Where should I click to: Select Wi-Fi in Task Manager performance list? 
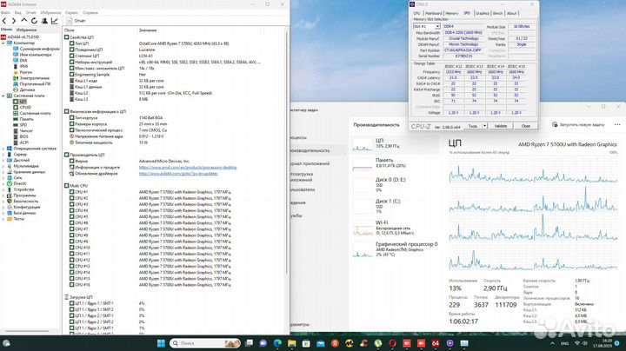395,228
